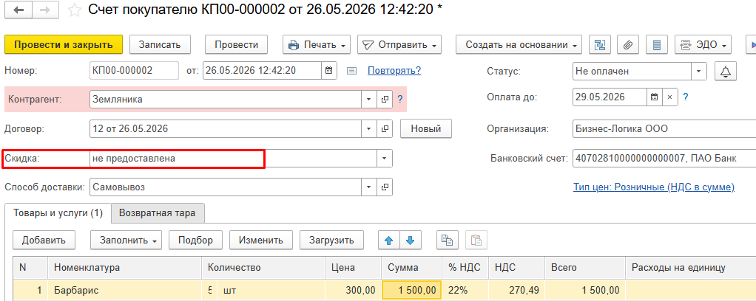This screenshot has height=301, width=756.
Task: Select the Барбарис nomenclature cell
Action: [124, 290]
